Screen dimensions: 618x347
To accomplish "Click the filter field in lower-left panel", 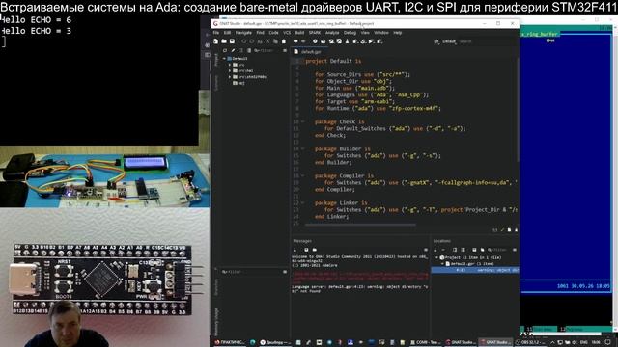I will pyautogui.click(x=251, y=272).
